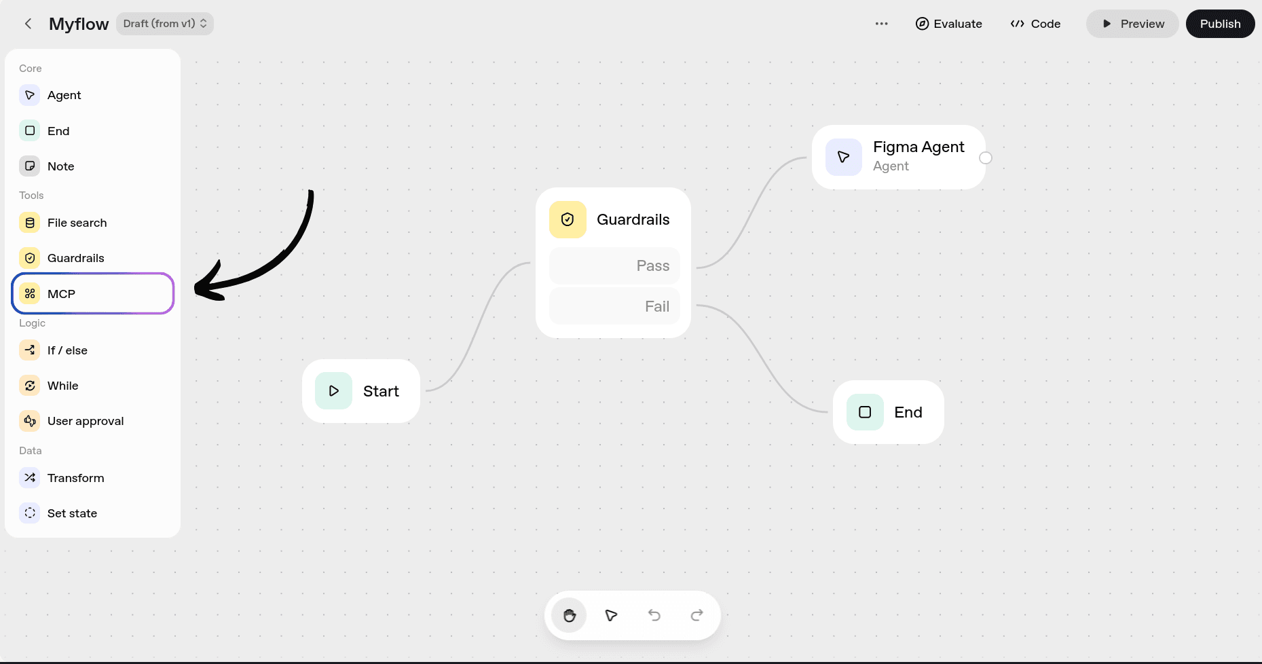Click the Guardrails node title on canvas

(x=633, y=219)
